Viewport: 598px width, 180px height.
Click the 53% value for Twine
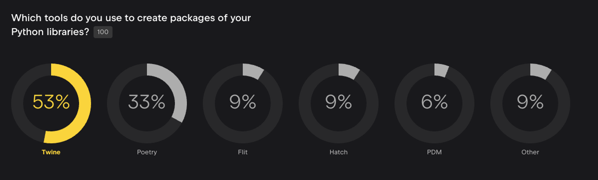[x=51, y=102]
